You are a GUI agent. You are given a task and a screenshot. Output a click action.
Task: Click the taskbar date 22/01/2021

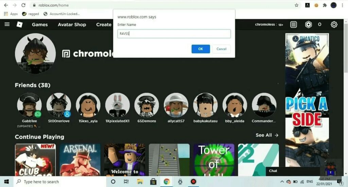click(x=324, y=184)
